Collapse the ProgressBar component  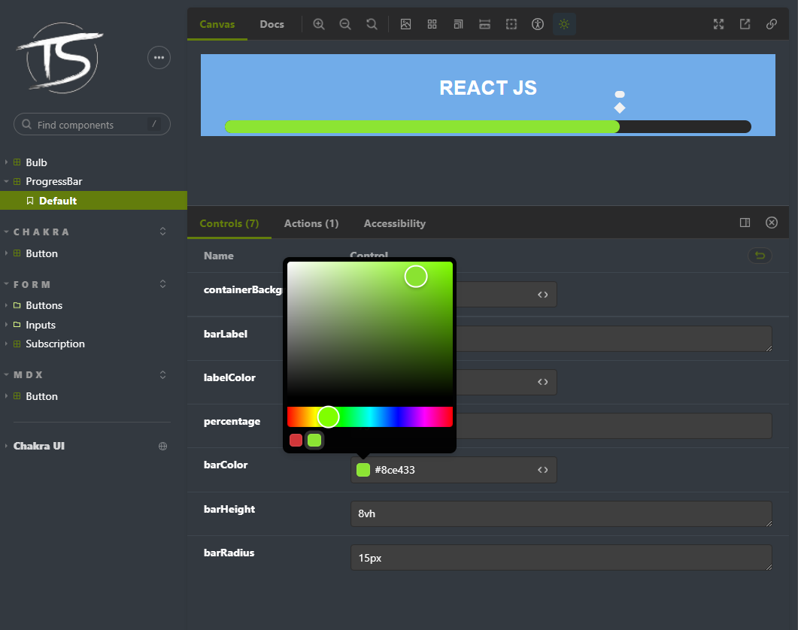(53, 181)
